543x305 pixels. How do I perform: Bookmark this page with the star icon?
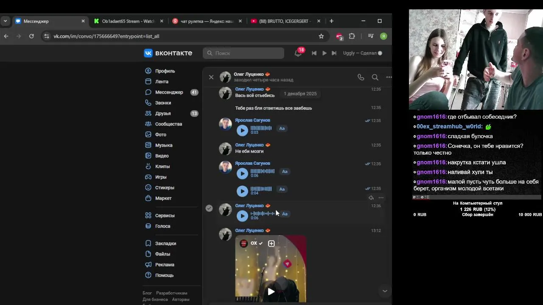point(321,36)
